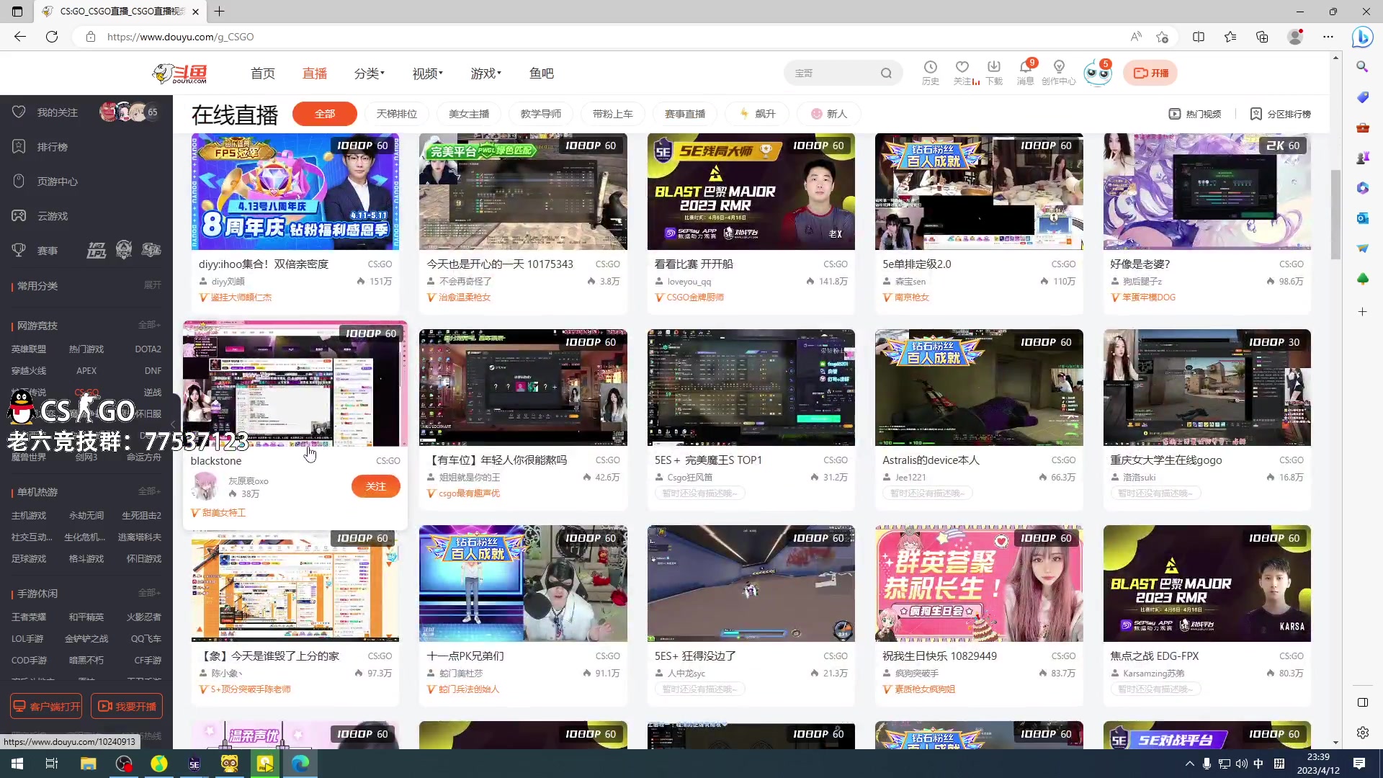Open the 视频 dropdown menu
The image size is (1383, 778).
click(x=426, y=73)
